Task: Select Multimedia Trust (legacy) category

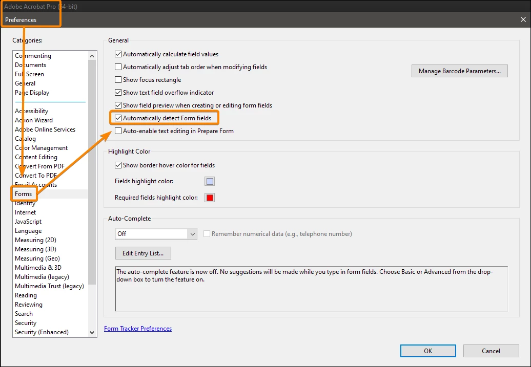Action: 49,286
